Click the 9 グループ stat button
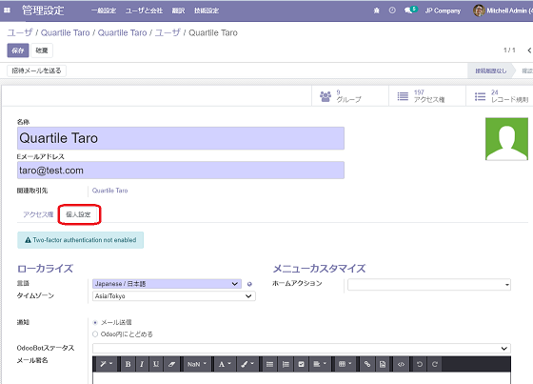The width and height of the screenshot is (533, 384). [x=350, y=96]
